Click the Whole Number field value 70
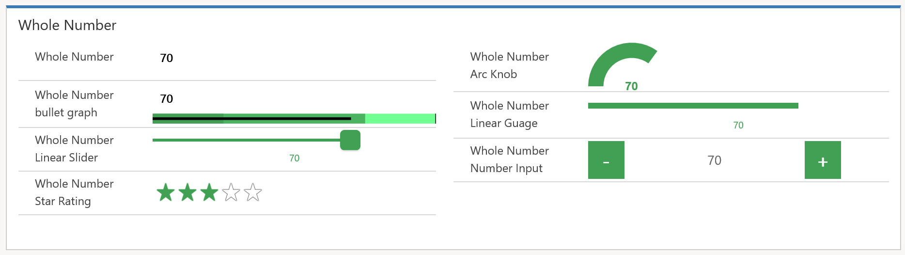Viewport: 905px width, 255px height. [x=167, y=58]
